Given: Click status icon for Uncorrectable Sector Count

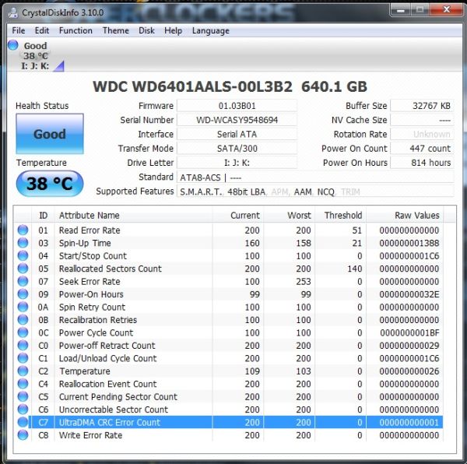Looking at the screenshot, I should (23, 410).
